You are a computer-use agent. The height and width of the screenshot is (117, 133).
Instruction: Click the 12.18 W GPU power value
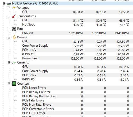[x=77, y=42]
